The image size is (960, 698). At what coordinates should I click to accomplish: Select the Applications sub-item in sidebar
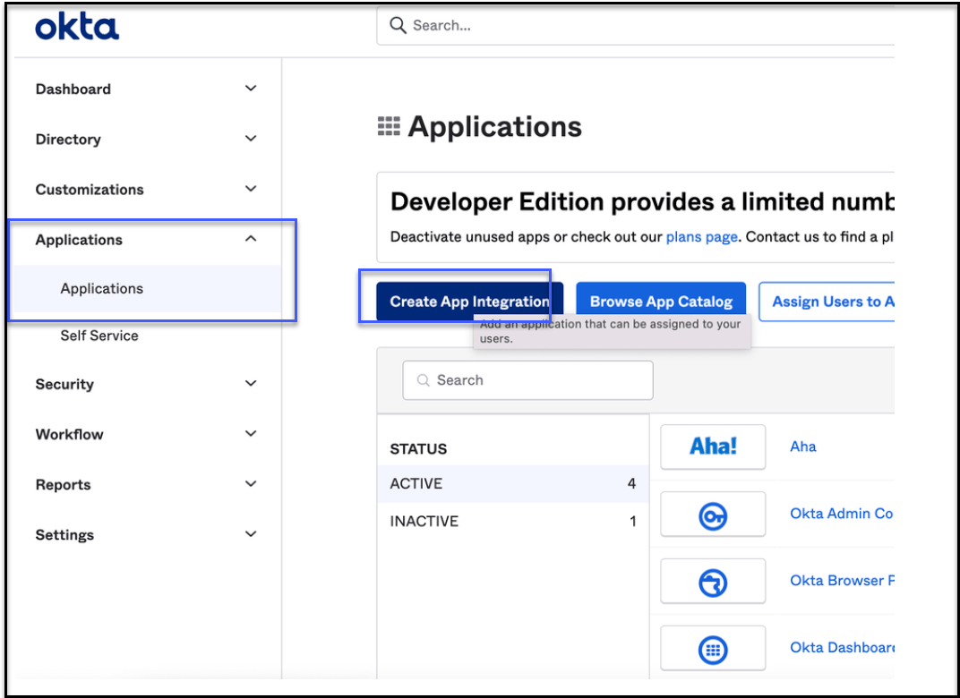[147, 289]
